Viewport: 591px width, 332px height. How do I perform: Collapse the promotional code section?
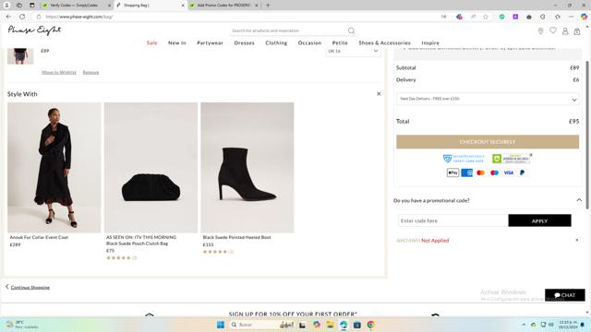(x=579, y=200)
